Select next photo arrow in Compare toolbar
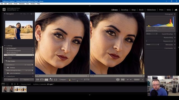This screenshot has width=179, height=100. click(131, 80)
